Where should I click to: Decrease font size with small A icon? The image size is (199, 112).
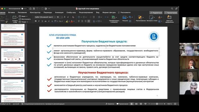click(68, 17)
